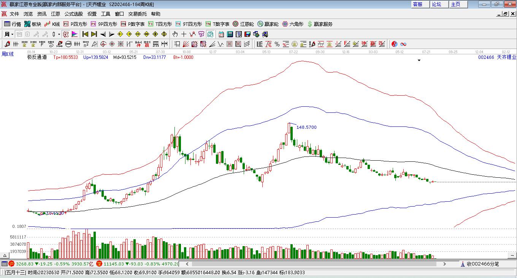Screen dimensions: 517x278
Task: Click the 极反通道 indicator name
Action: [37, 57]
